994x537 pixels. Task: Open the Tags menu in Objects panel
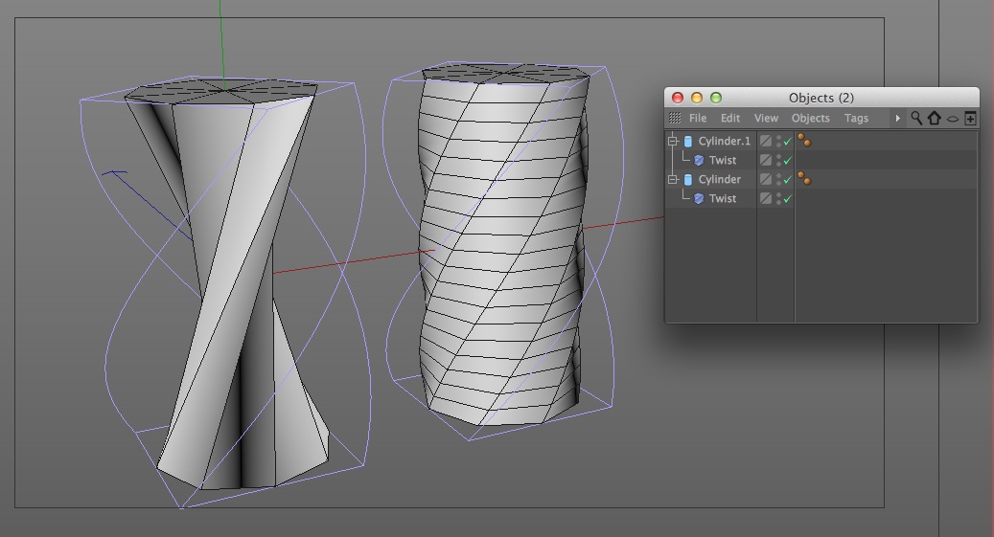856,119
